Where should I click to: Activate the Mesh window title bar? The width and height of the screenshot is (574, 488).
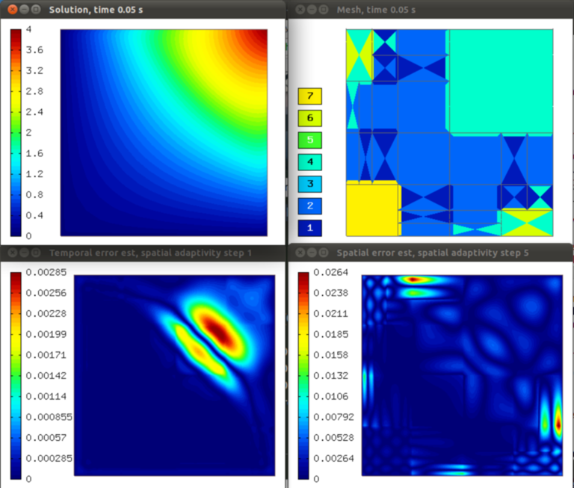pyautogui.click(x=448, y=10)
